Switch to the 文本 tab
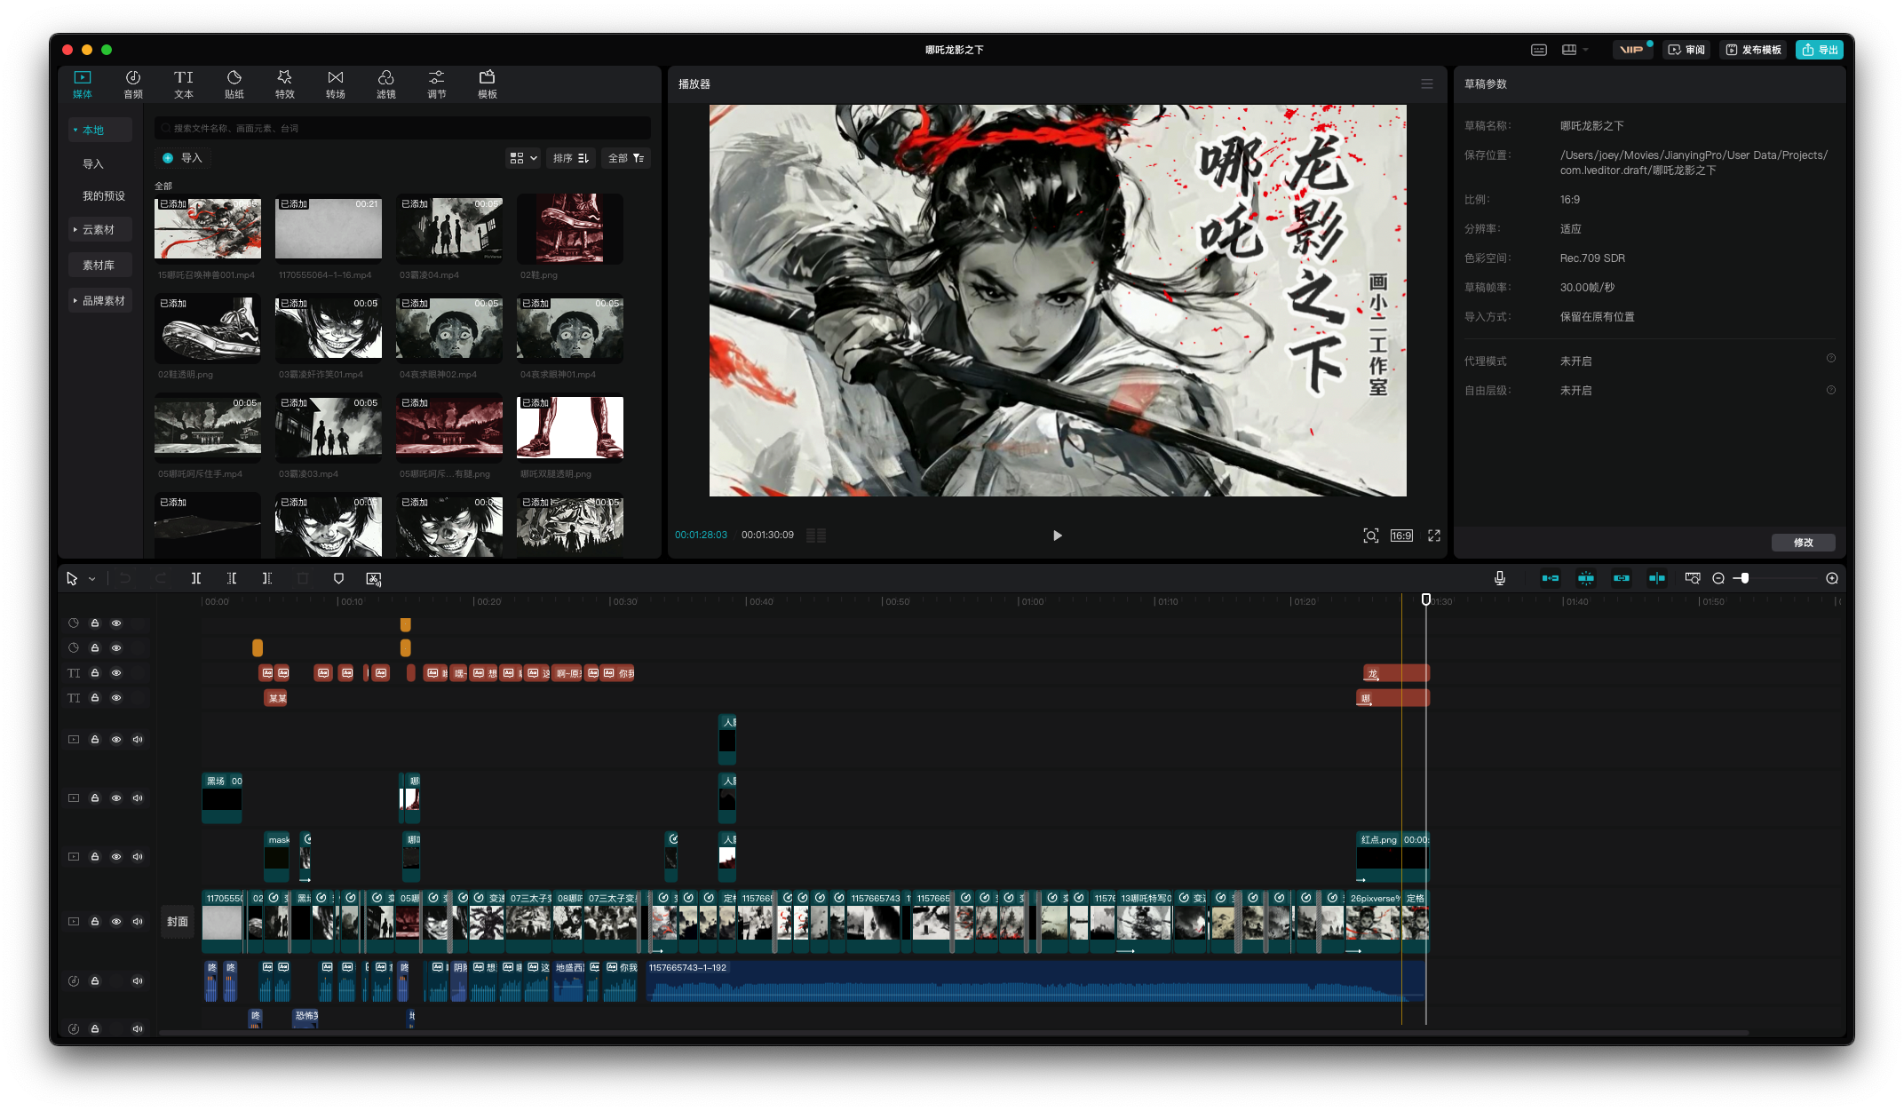Screen dimensions: 1904x1111 click(x=184, y=84)
